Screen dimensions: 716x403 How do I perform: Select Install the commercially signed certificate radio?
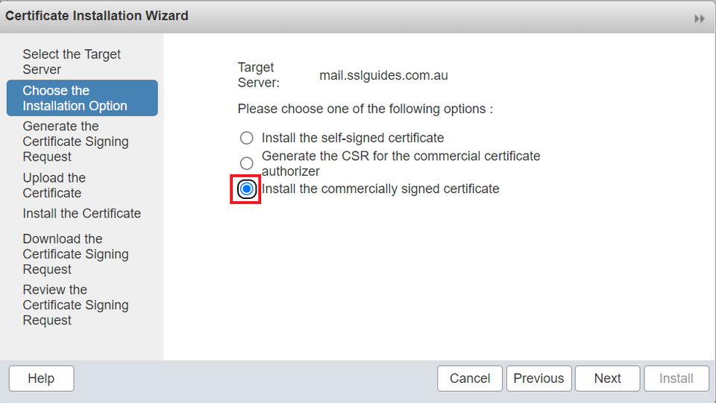(247, 189)
